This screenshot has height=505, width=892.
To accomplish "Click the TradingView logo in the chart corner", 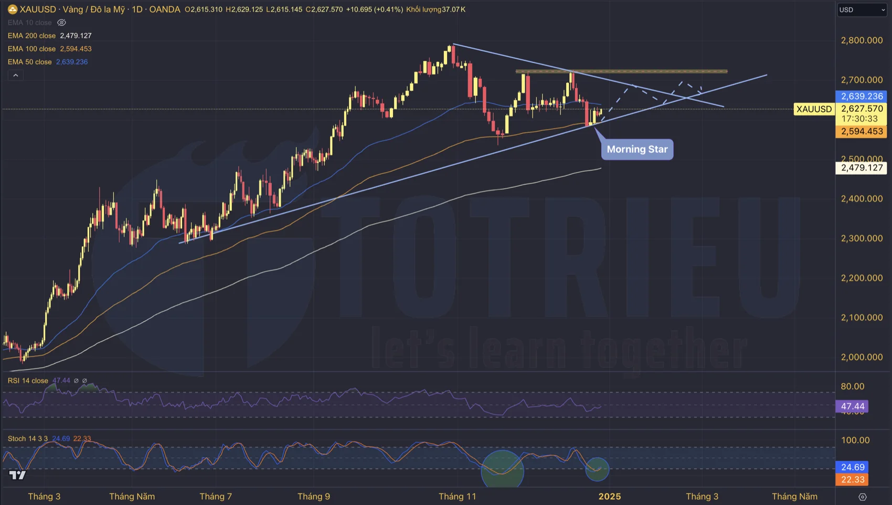I will tap(17, 476).
